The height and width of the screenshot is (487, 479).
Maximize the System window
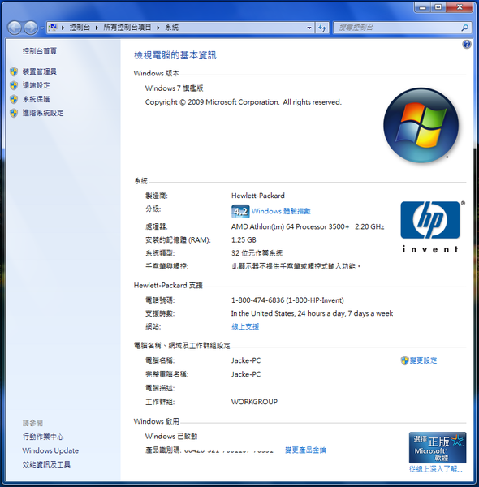pos(438,6)
